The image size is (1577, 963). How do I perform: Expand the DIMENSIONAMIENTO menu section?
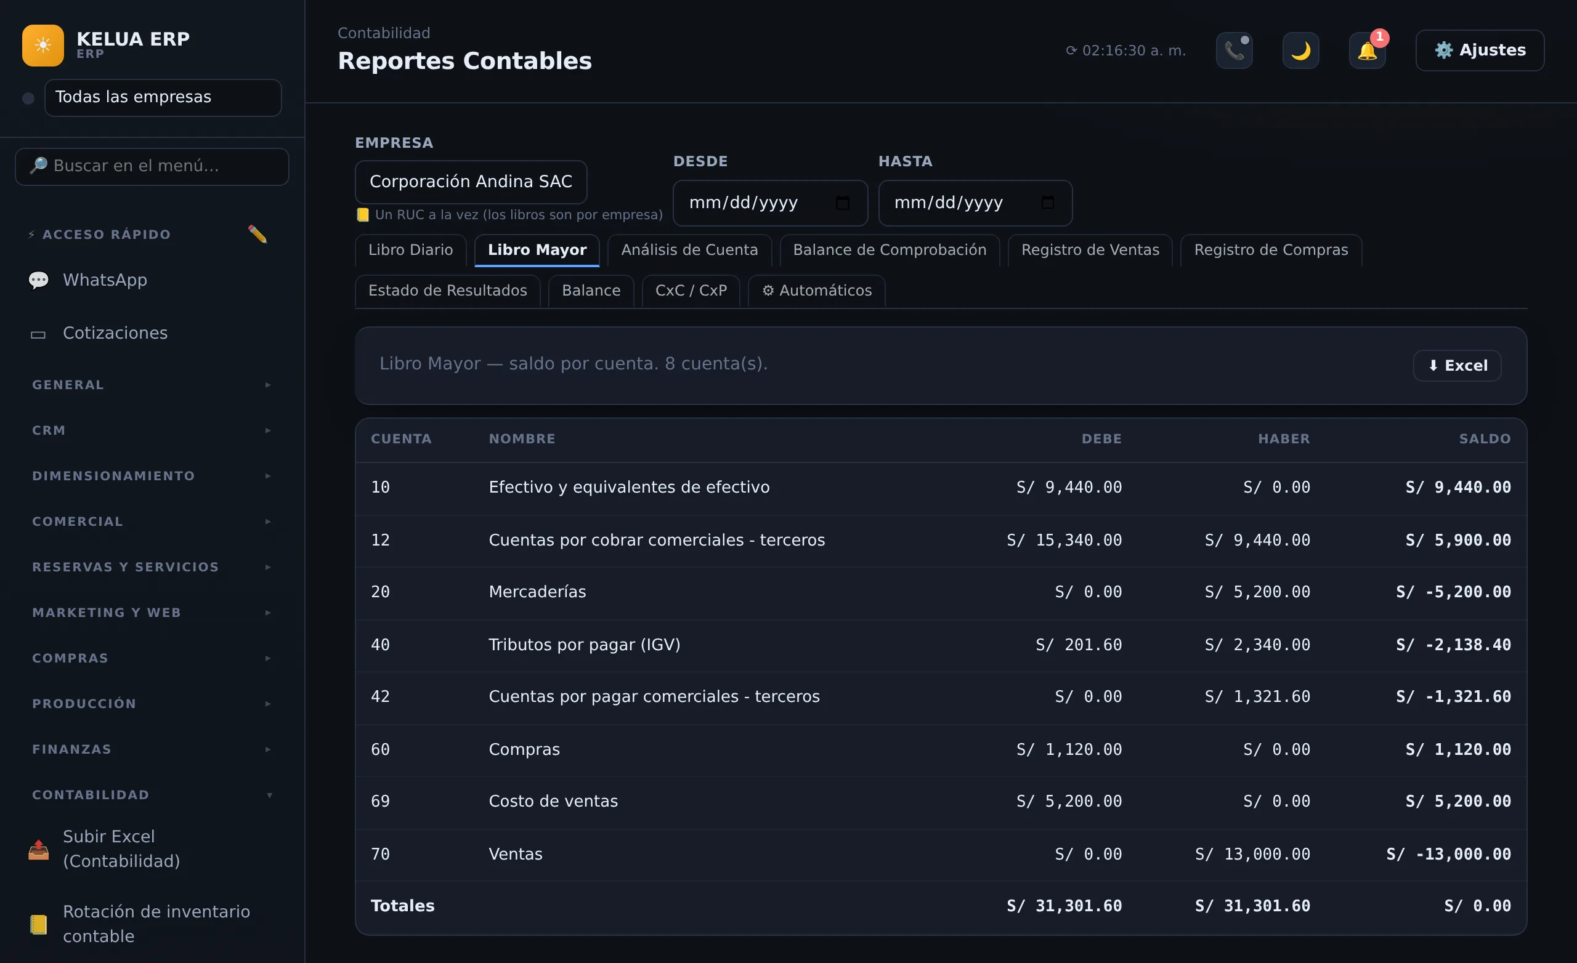(x=152, y=475)
